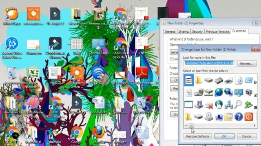Click the icon list left scroll arrow
The width and height of the screenshot is (261, 146).
186,126
